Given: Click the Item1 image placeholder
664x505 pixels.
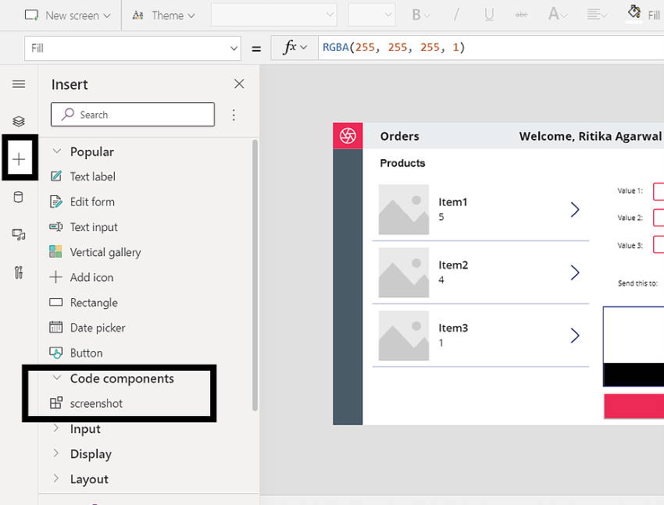Looking at the screenshot, I should (404, 209).
